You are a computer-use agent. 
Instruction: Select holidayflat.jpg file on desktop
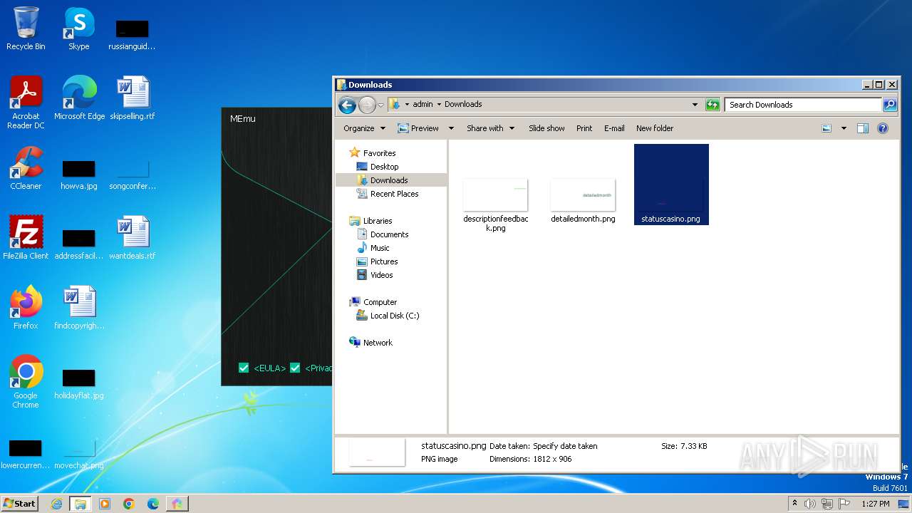coord(79,384)
